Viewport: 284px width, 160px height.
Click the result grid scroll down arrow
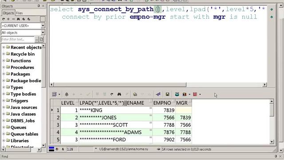[272, 142]
